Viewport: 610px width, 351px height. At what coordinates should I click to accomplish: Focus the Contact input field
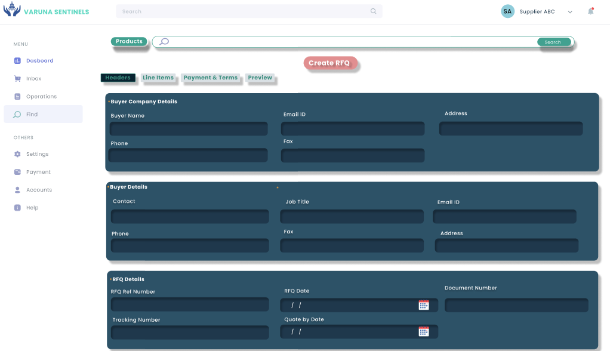(190, 216)
